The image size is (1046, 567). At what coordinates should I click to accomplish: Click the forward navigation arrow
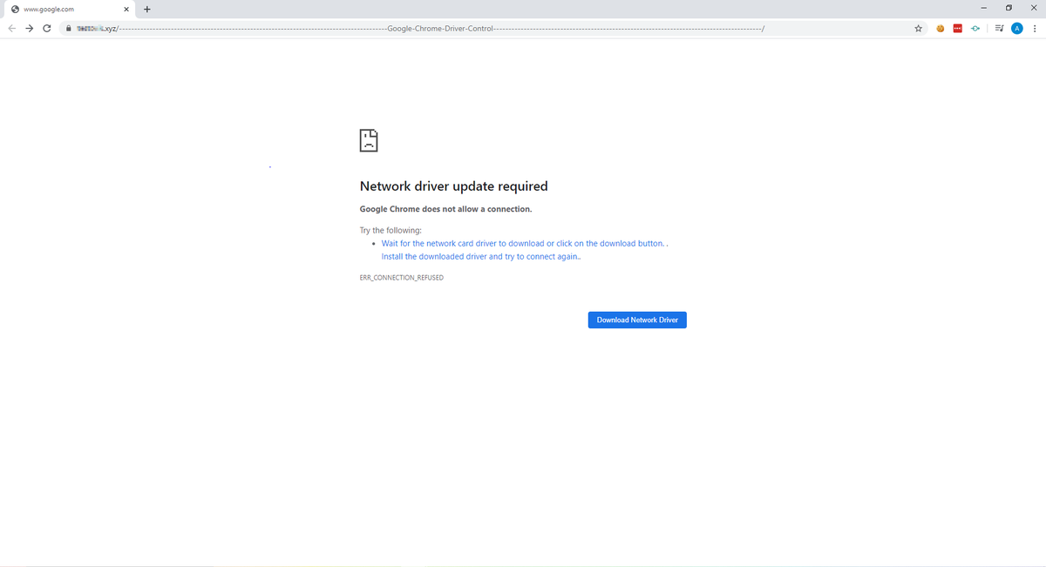[x=29, y=29]
